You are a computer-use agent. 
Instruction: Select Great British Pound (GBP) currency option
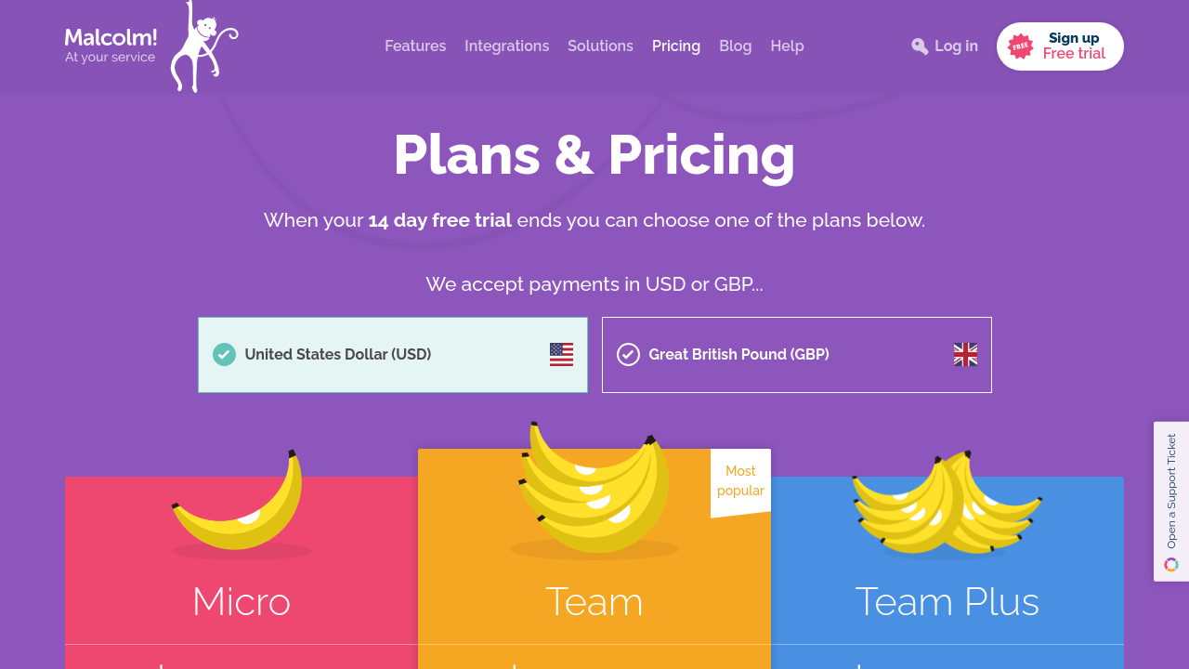pos(797,355)
